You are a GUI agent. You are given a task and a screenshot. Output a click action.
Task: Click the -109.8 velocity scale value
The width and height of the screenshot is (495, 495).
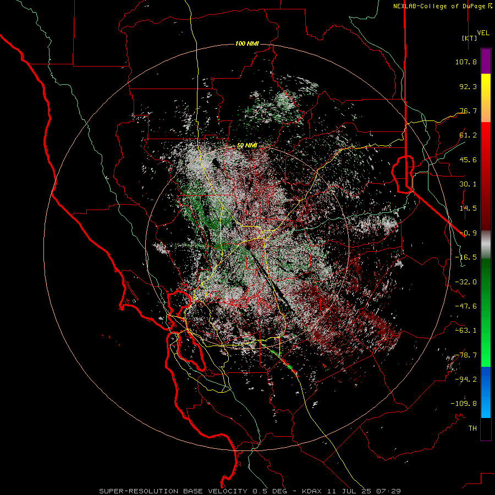coord(464,404)
